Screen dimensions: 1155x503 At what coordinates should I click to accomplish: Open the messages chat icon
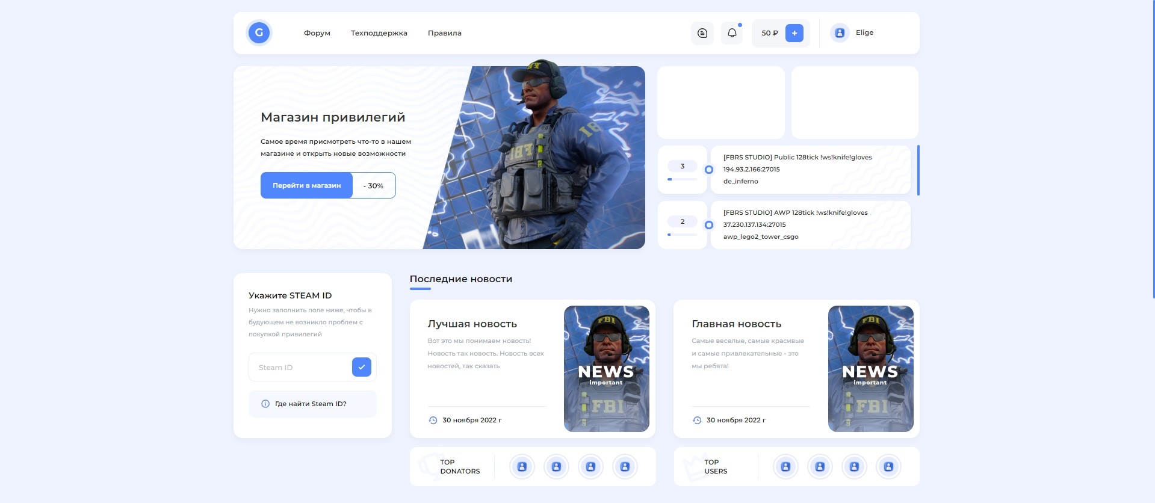point(702,33)
